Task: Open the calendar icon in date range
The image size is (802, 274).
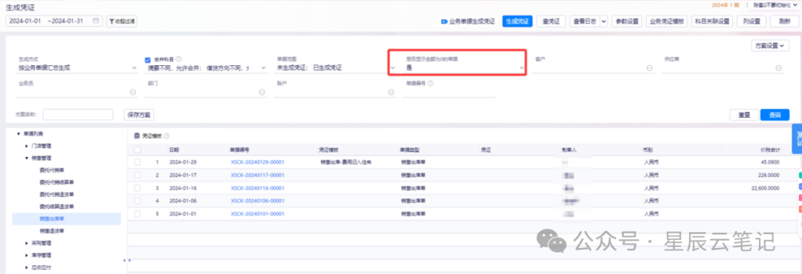Action: tap(96, 21)
